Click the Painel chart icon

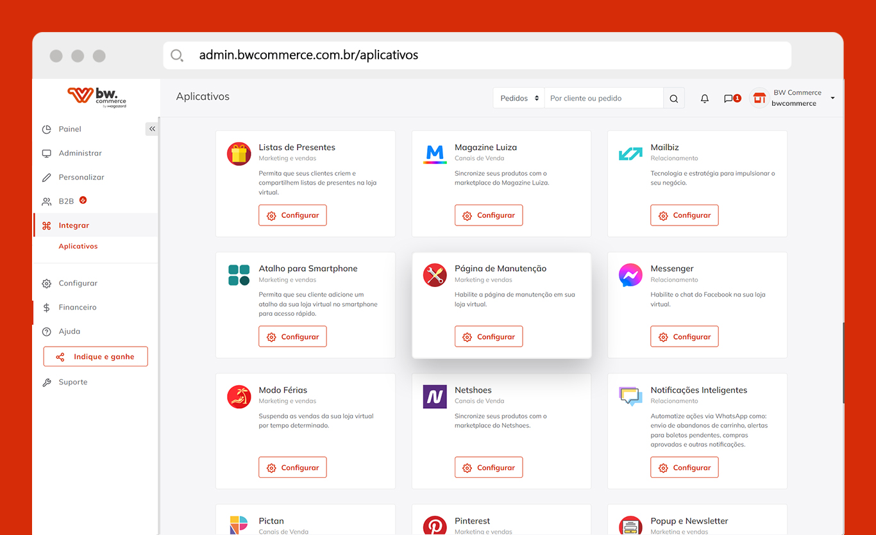coord(46,129)
